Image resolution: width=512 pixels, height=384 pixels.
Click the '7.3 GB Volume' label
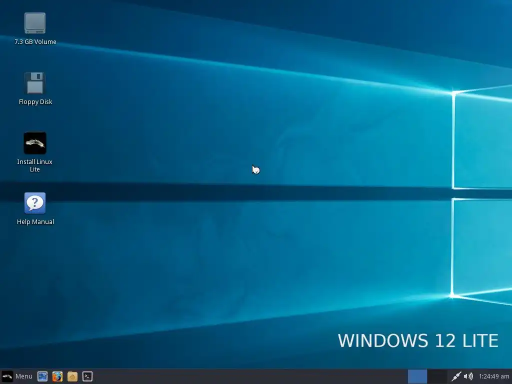click(x=35, y=42)
